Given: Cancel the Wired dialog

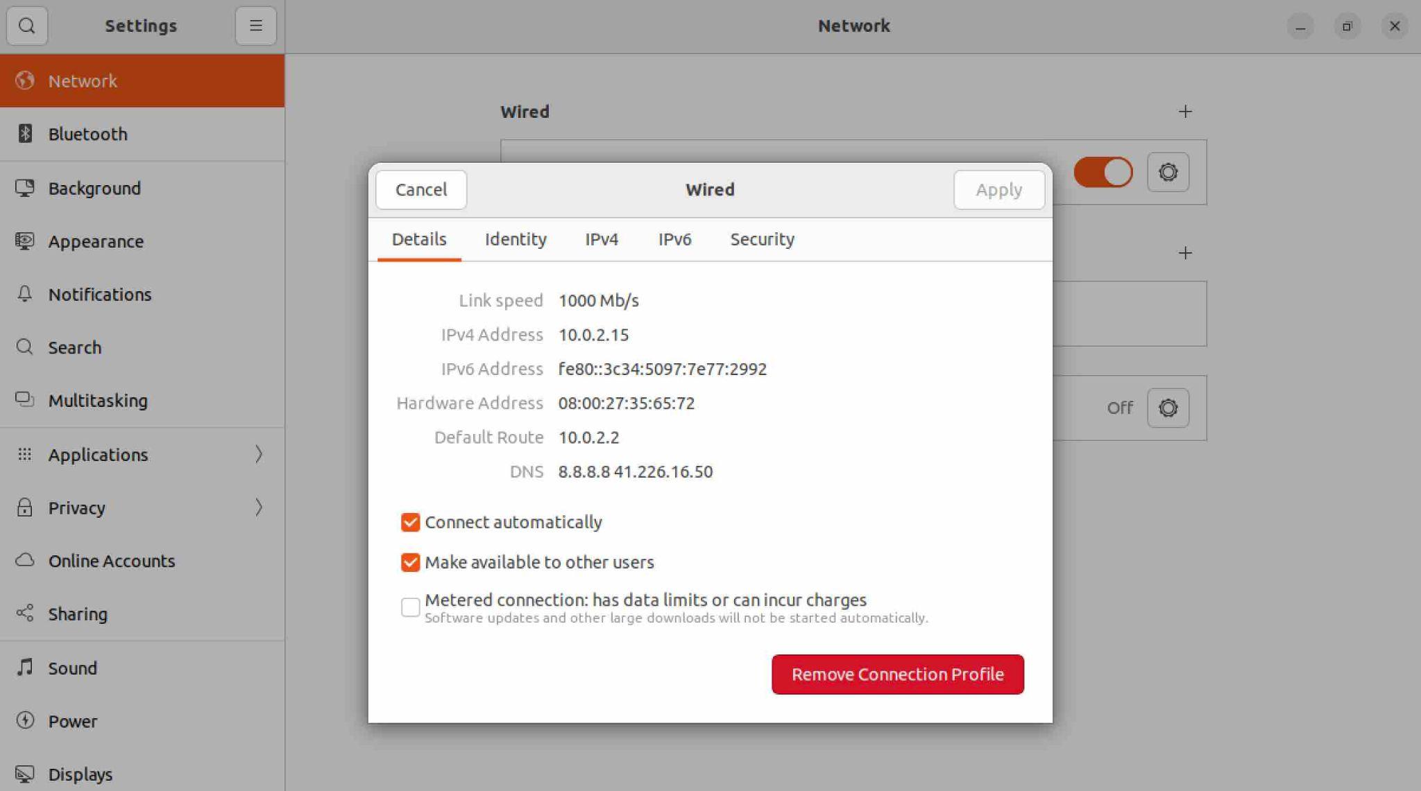Looking at the screenshot, I should click(x=420, y=189).
